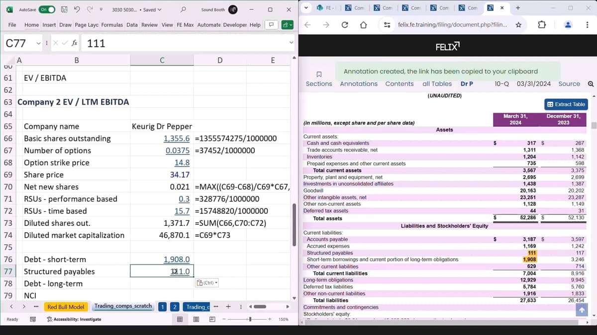Viewport: 597px width, 335px height.
Task: Open the File menu in Excel
Action: tap(12, 25)
